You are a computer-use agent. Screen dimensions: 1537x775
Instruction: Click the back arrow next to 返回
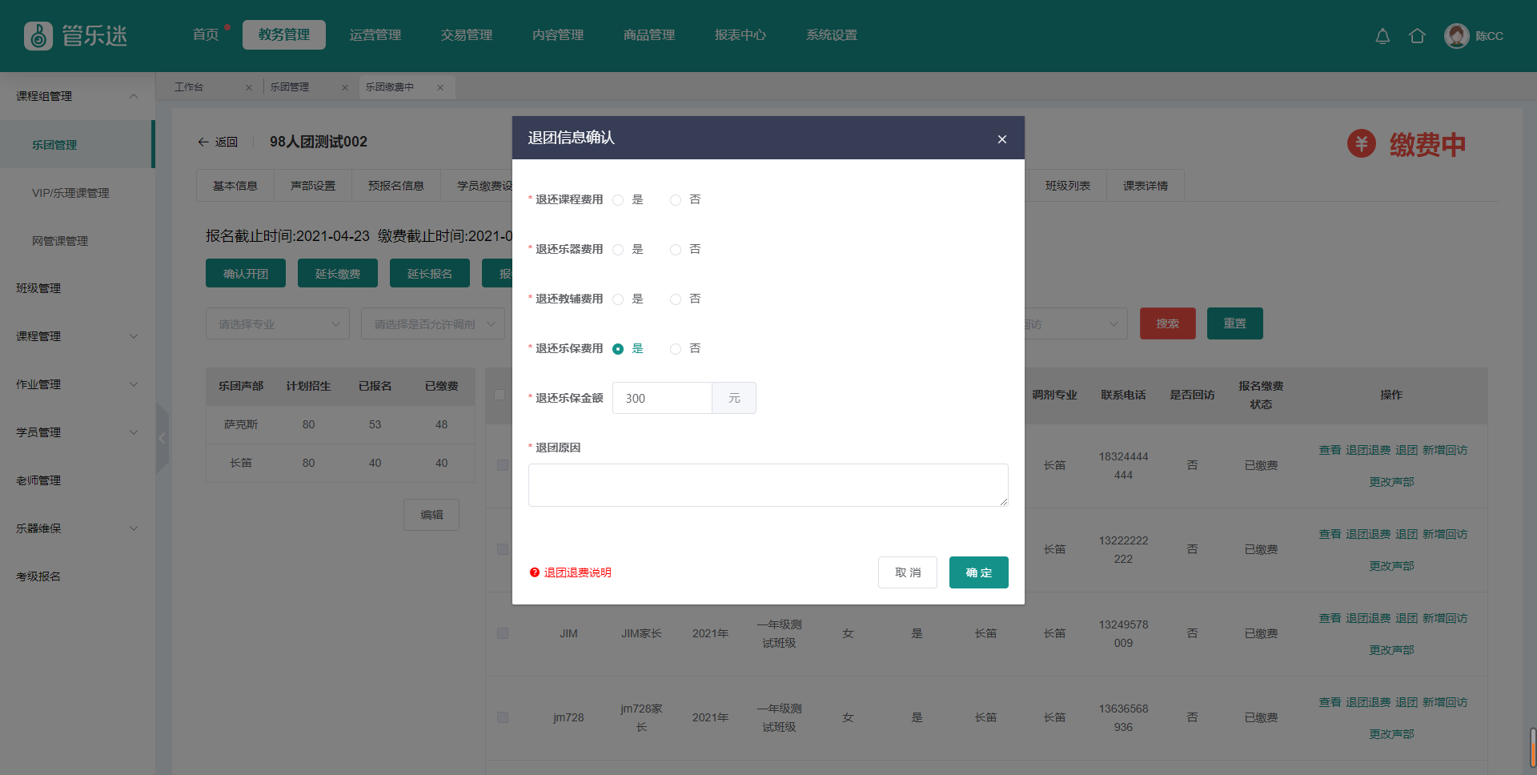203,142
